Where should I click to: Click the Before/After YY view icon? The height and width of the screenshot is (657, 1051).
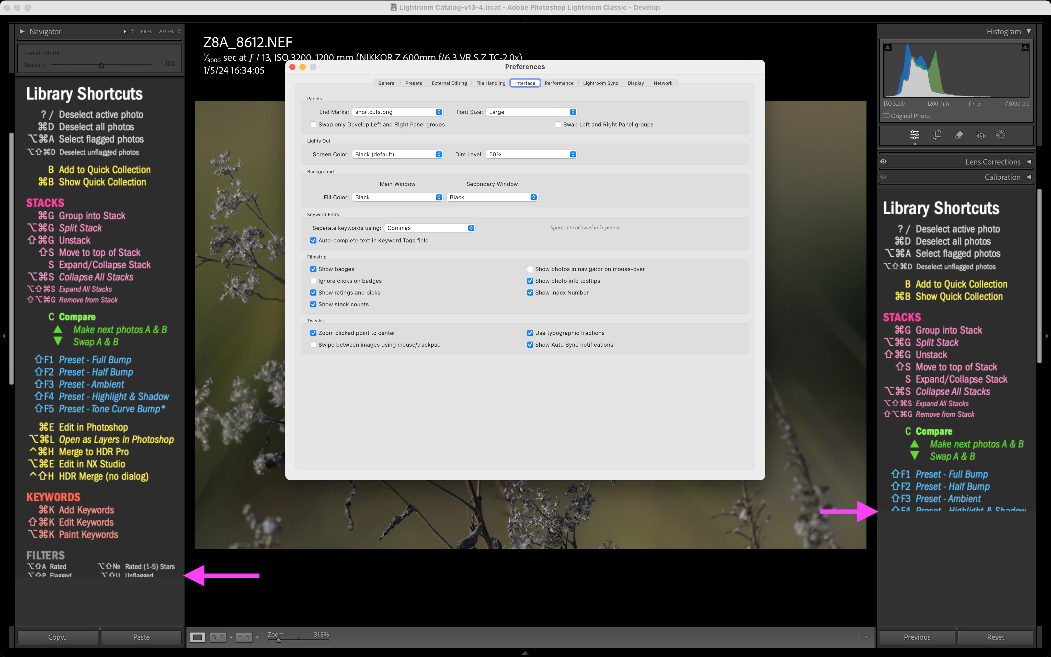[x=243, y=637]
